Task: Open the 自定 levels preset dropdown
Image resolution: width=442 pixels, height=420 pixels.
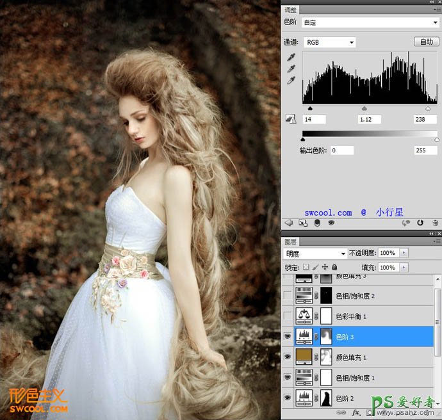Action: click(370, 22)
